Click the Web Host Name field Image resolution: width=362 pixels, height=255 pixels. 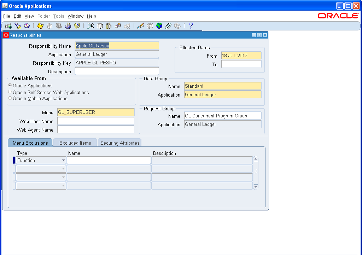pyautogui.click(x=96, y=121)
